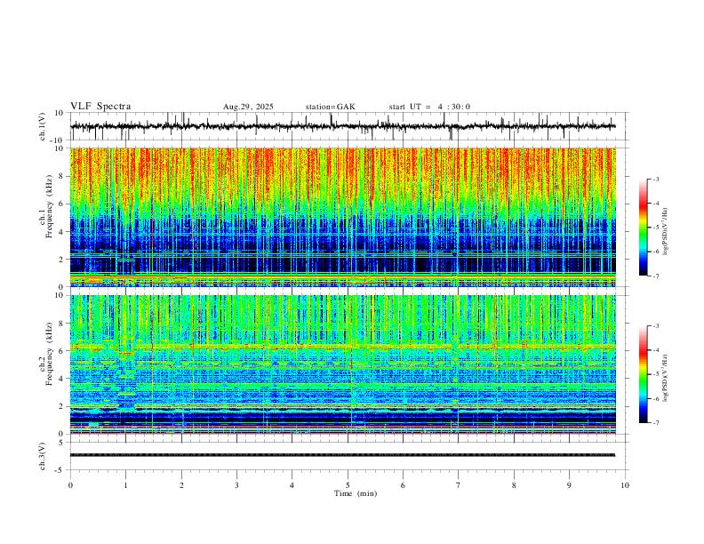704x544 pixels.
Task: Click the 'ch.3(V)' axis label
Action: pyautogui.click(x=43, y=456)
